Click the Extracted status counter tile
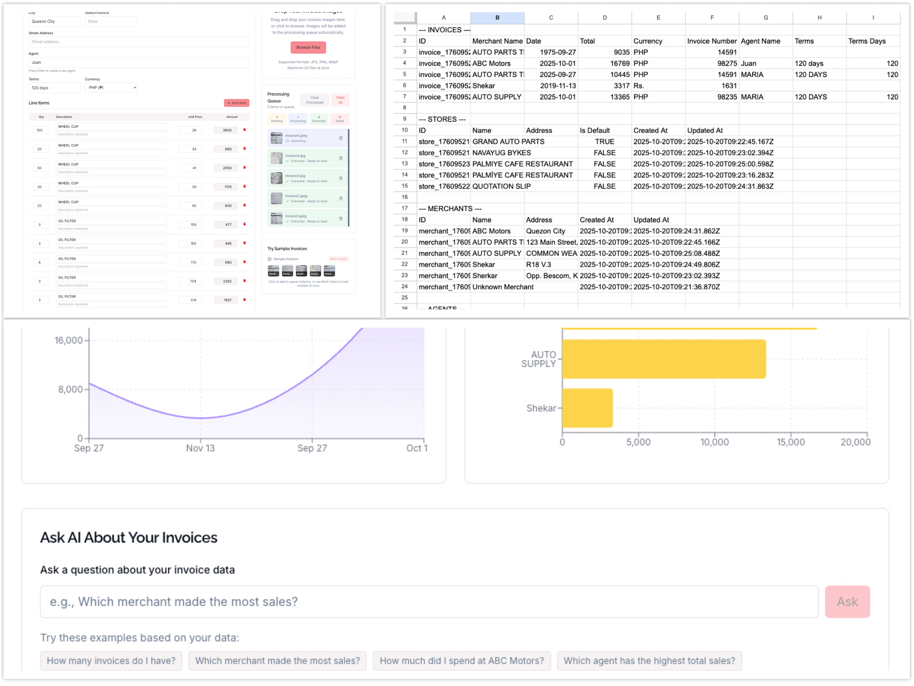This screenshot has width=914, height=686. (319, 119)
